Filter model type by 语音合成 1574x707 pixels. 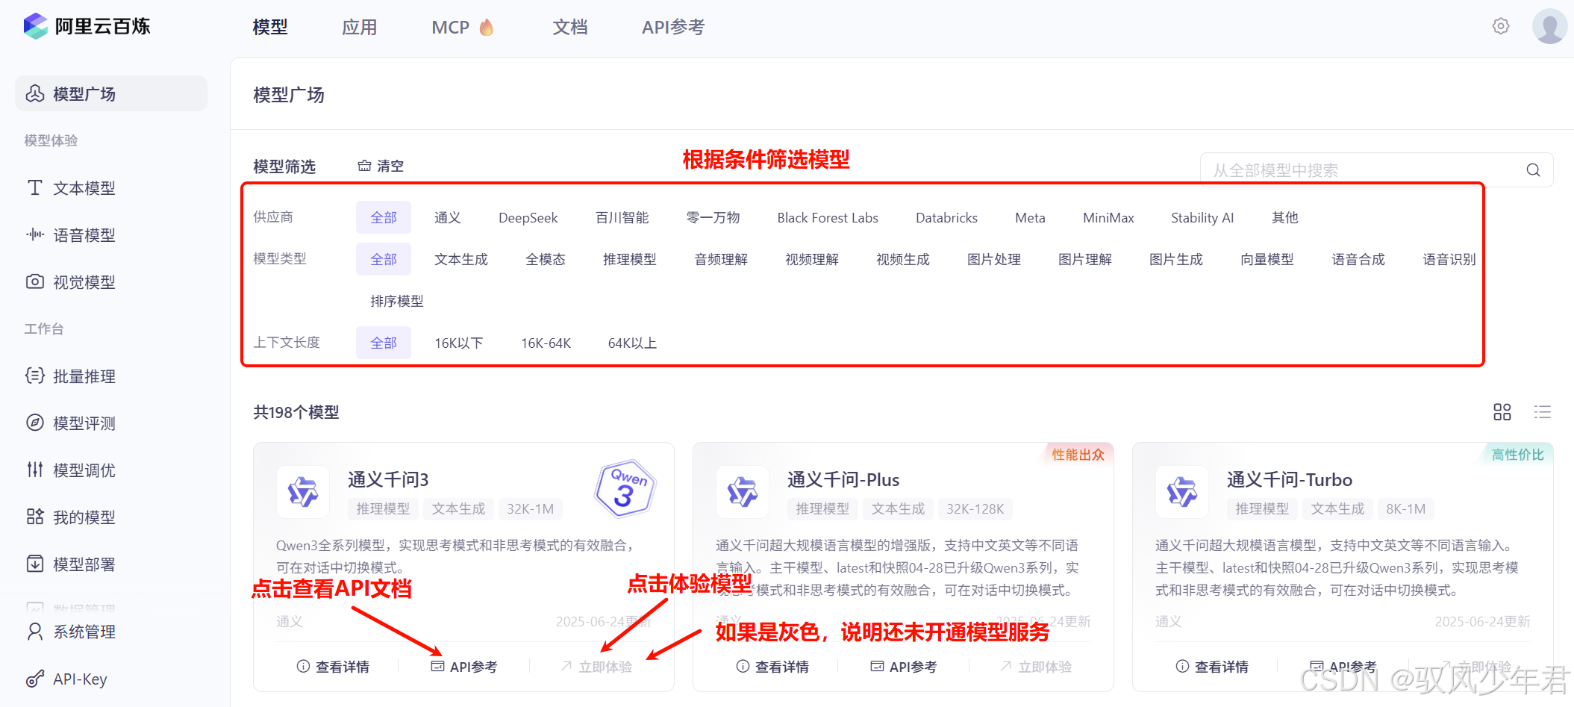click(1358, 259)
